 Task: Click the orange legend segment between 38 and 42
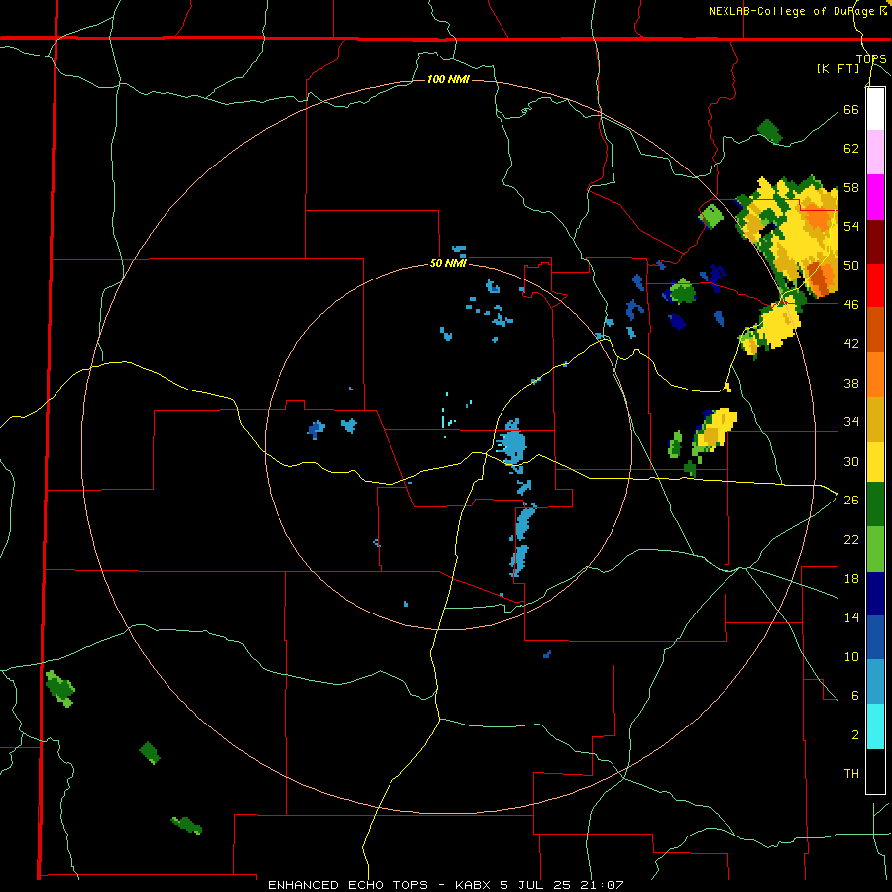(875, 374)
